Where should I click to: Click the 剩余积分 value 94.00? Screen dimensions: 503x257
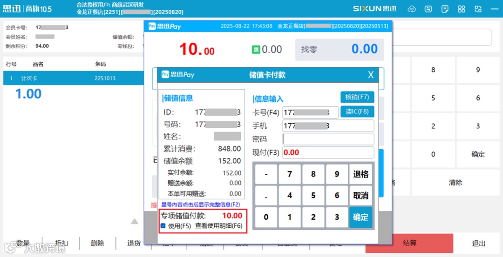42,46
